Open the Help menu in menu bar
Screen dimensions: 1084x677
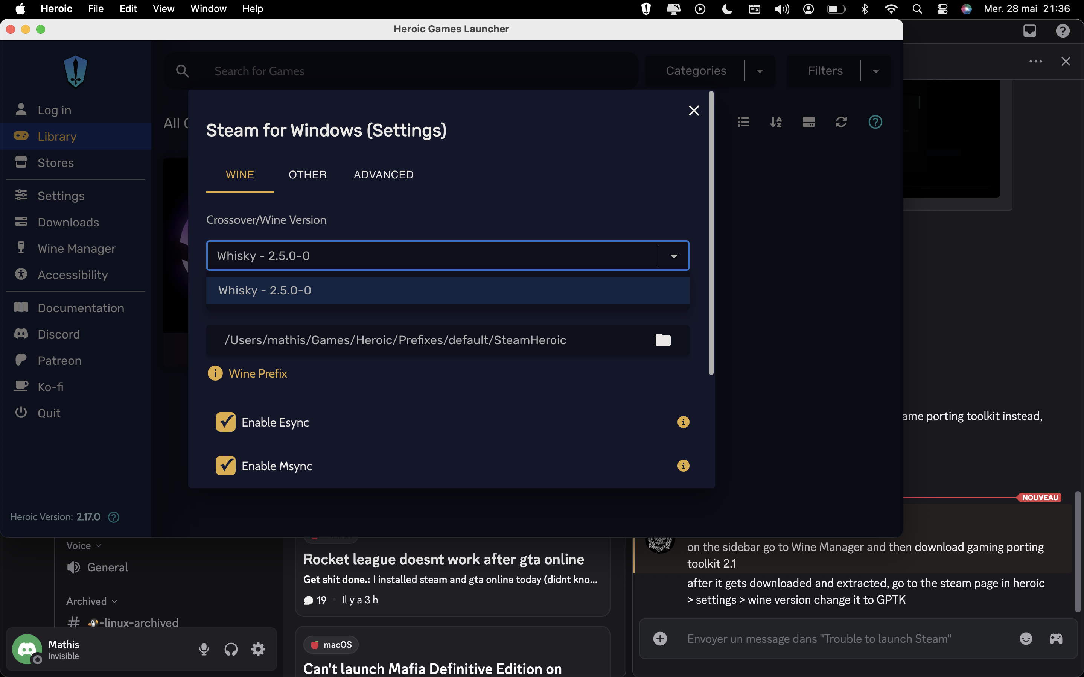[253, 9]
